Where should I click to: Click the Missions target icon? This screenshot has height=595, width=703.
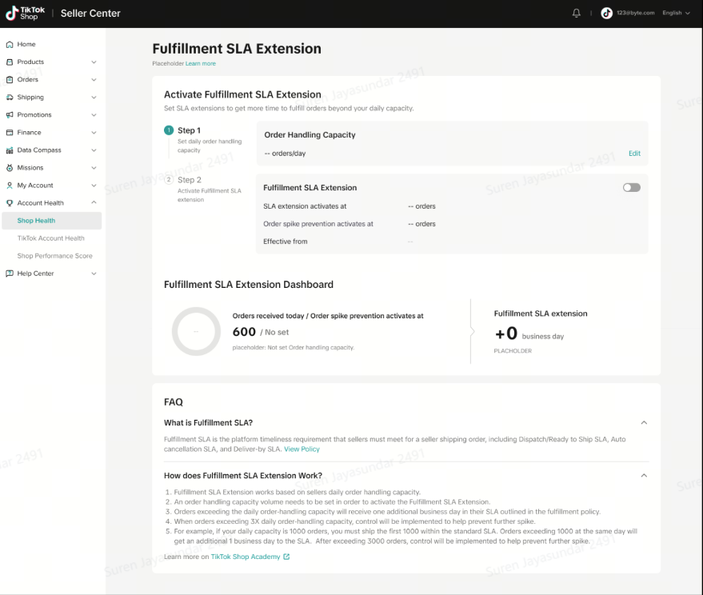[10, 168]
